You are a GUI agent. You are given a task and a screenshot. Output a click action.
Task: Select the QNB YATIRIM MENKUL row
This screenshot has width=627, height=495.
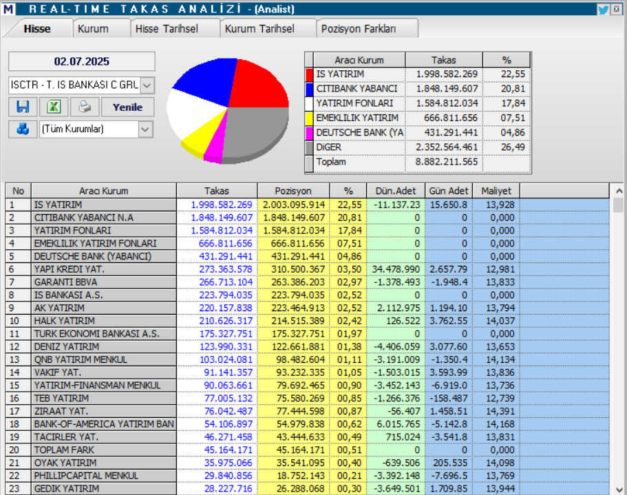click(x=307, y=359)
